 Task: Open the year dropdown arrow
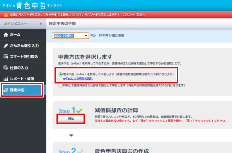click(x=86, y=36)
